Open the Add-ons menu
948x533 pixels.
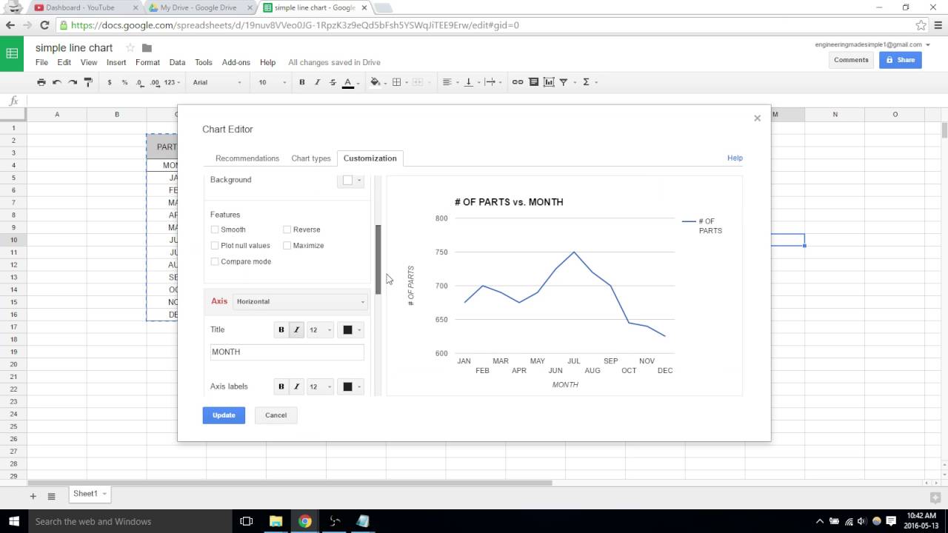coord(236,62)
